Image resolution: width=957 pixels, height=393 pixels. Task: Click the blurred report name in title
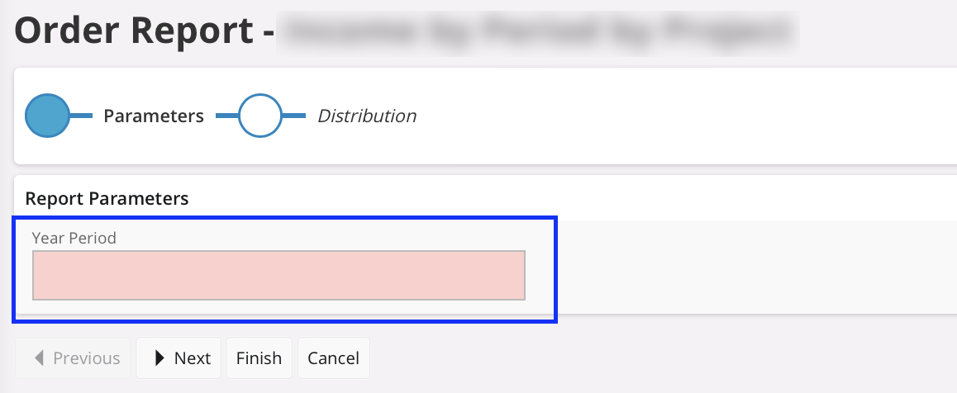(x=537, y=31)
